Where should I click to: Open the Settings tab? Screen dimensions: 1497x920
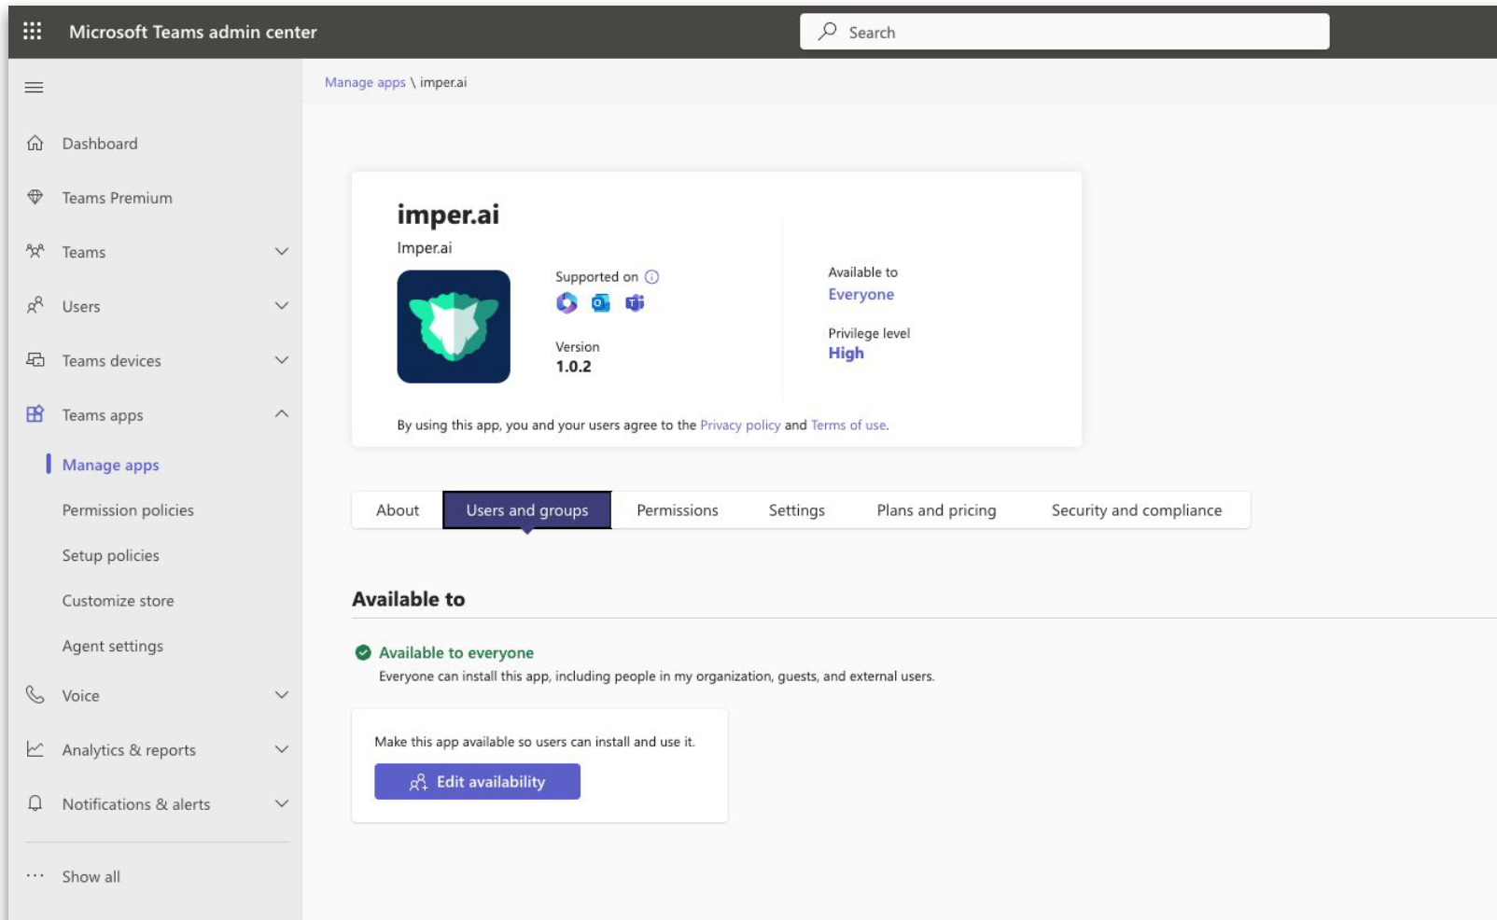(x=797, y=510)
